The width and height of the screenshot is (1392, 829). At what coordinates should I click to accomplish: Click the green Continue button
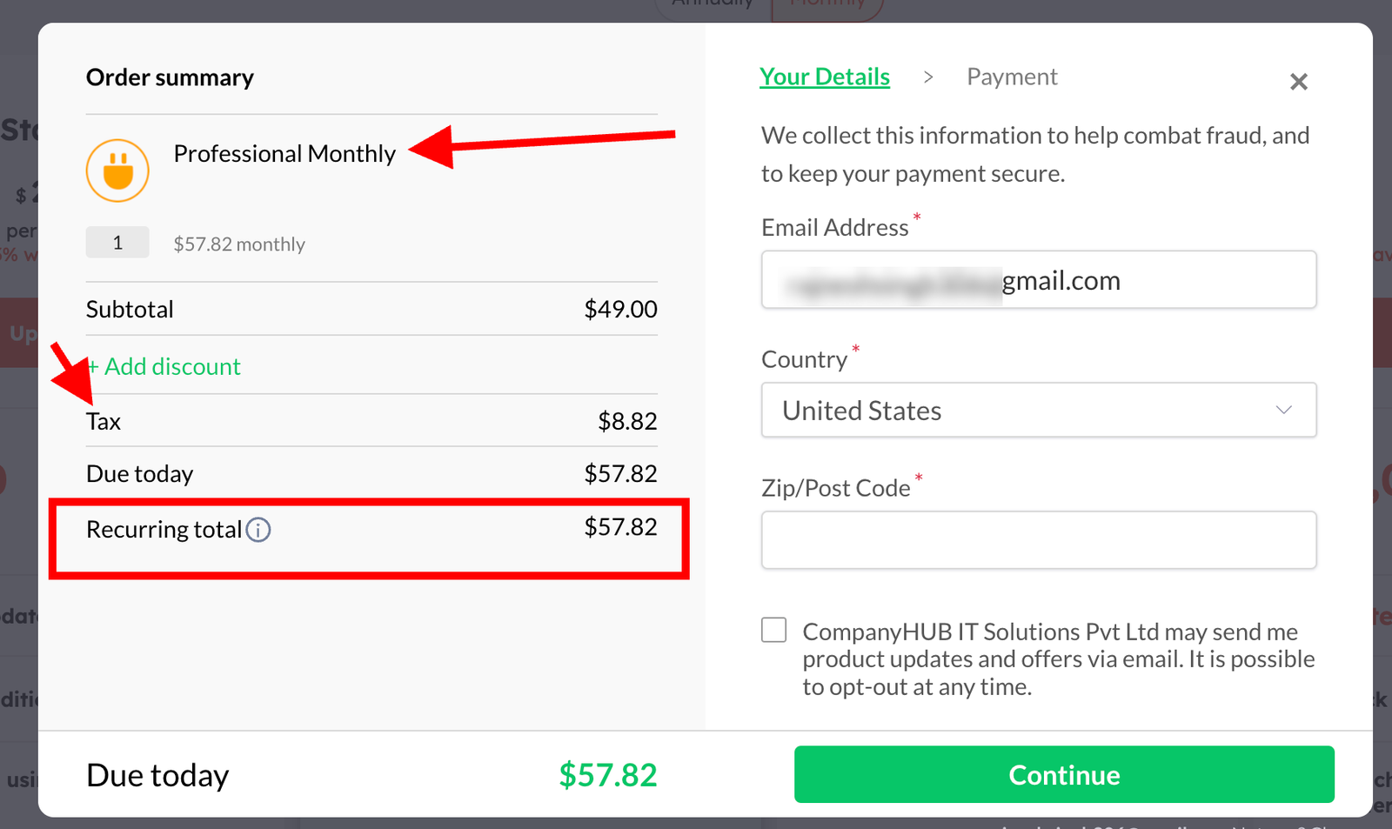coord(1064,774)
